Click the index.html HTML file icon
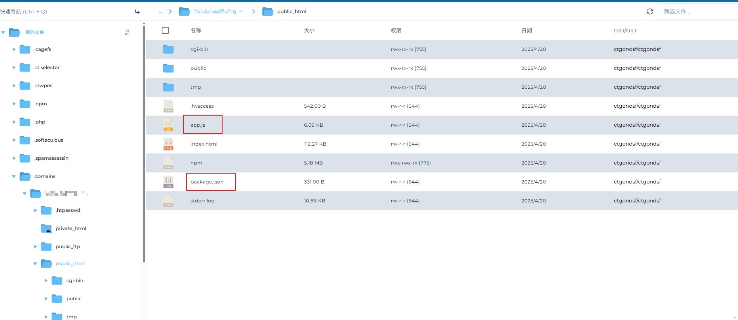Image resolution: width=738 pixels, height=320 pixels. [168, 144]
